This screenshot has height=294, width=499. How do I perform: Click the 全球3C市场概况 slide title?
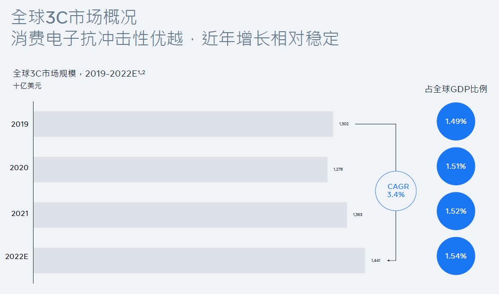pos(74,17)
